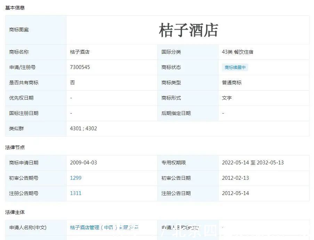Click the 注册公告期号 label cell
The image size is (314, 240).
click(36, 193)
